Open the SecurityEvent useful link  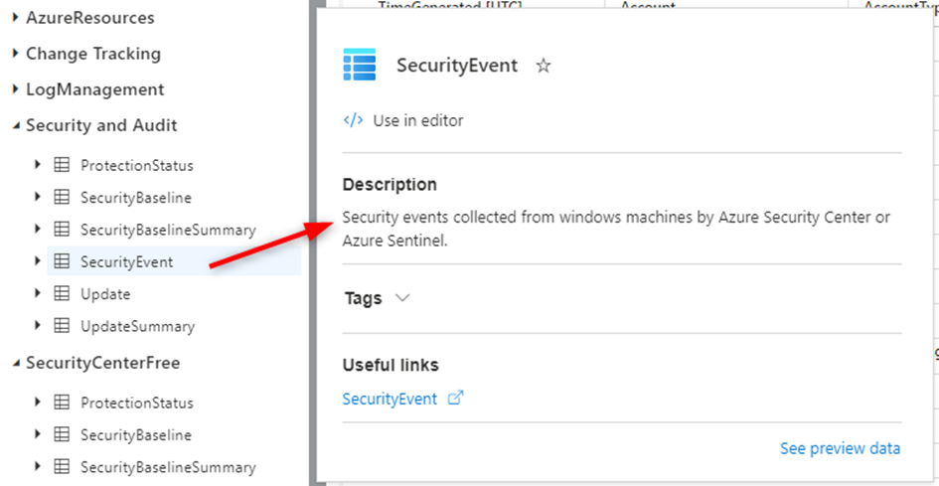tap(390, 399)
